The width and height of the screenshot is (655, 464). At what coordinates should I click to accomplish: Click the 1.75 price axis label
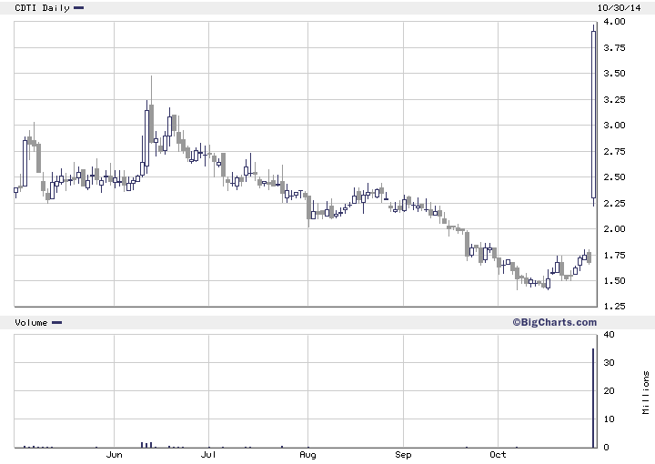tap(614, 255)
